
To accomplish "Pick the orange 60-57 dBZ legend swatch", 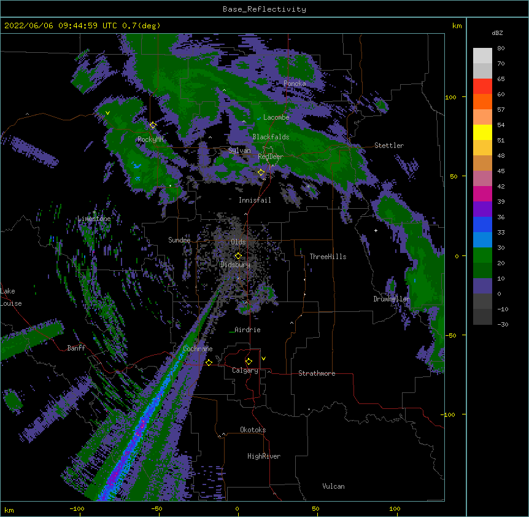I will pos(482,101).
